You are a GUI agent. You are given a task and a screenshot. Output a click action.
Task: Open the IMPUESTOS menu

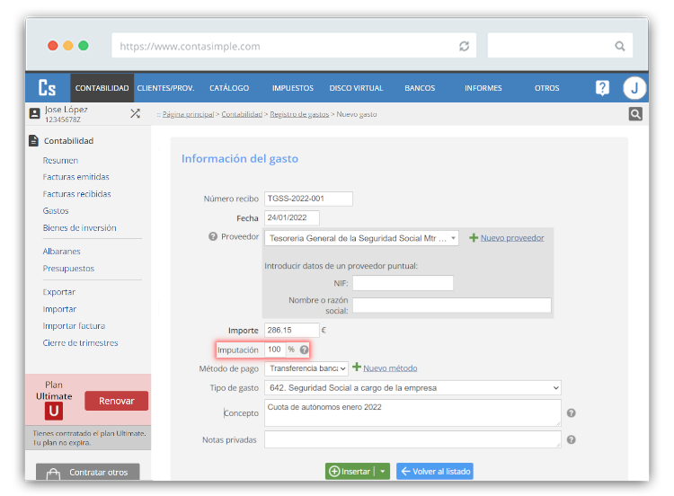point(292,88)
